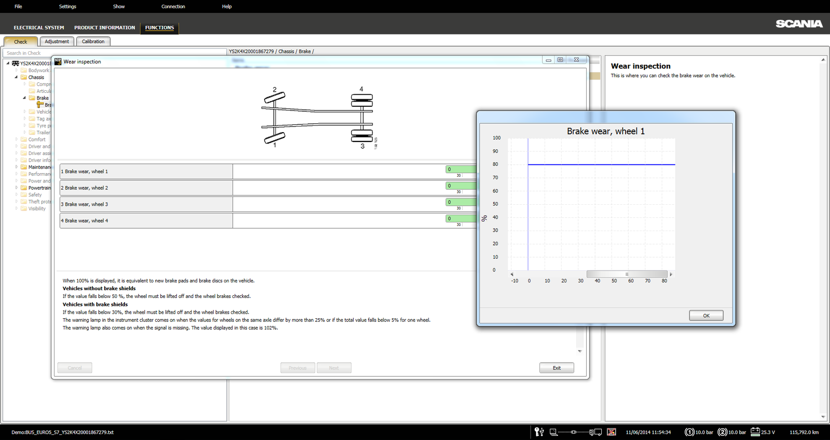Open the Settings menu
Screen dimensions: 830x440
coord(67,6)
